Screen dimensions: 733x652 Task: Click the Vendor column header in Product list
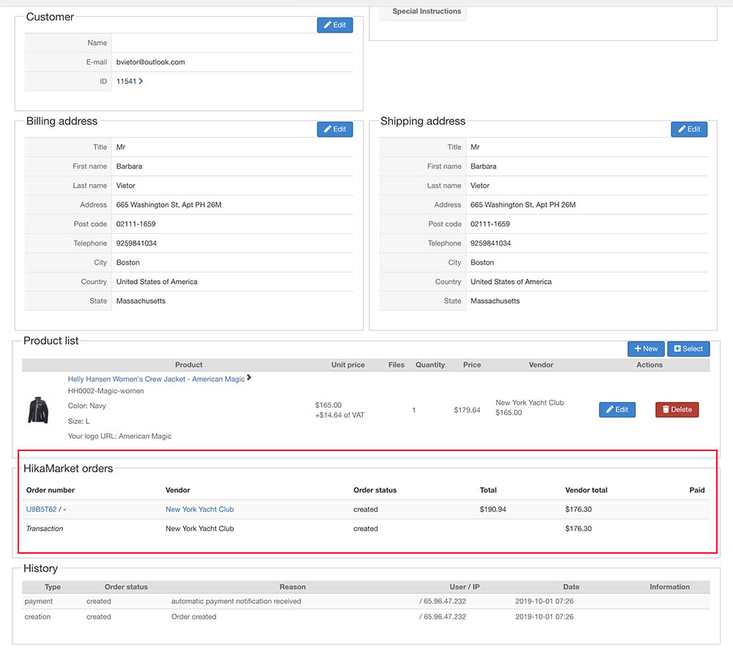541,365
